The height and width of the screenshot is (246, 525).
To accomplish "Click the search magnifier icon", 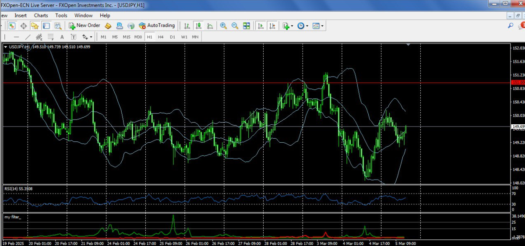I will click(511, 26).
